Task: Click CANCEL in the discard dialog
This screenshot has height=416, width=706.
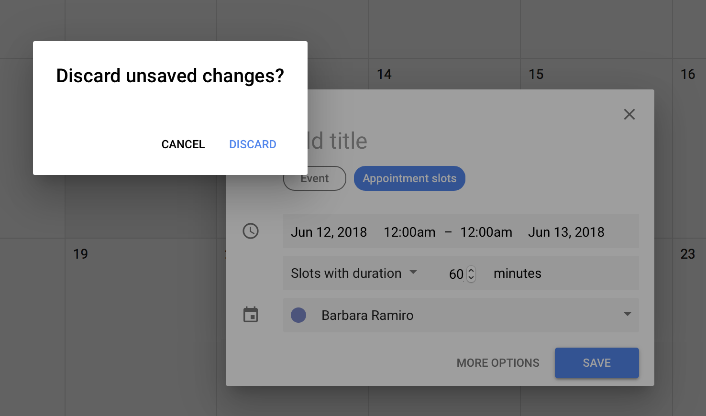Action: [x=183, y=144]
